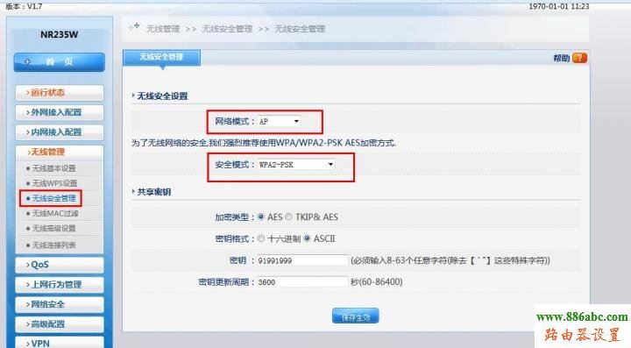This screenshot has width=631, height=348.
Task: Expand the QoS menu section
Action: 60,265
